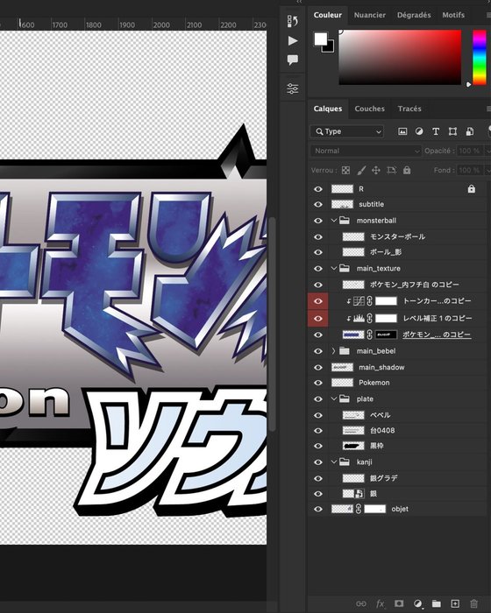Hide the main_shadow layer
This screenshot has height=613, width=491.
(x=318, y=367)
